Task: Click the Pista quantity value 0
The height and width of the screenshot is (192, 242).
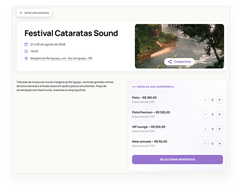Action: pyautogui.click(x=212, y=100)
